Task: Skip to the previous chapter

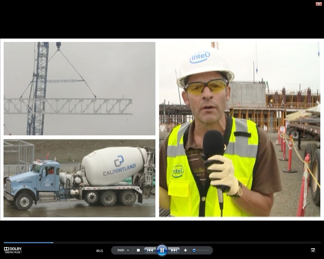Action: pyautogui.click(x=150, y=250)
